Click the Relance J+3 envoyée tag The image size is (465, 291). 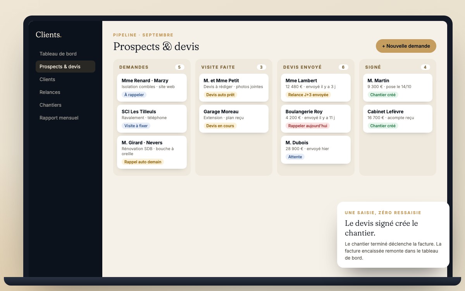(308, 95)
